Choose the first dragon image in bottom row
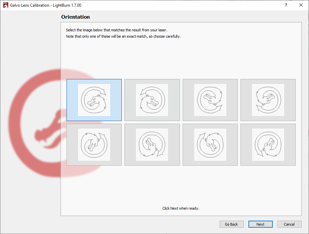The width and height of the screenshot is (309, 234). 94,145
